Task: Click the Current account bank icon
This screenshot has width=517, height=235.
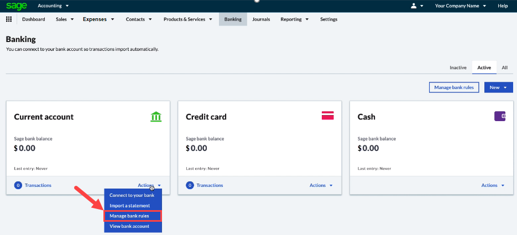Action: click(x=156, y=117)
